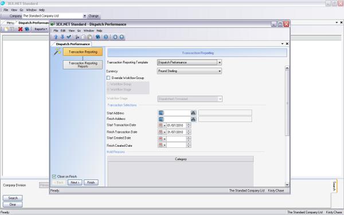Tick the Override Workflow Group checkbox
Viewport: 344px width, 215px height.
point(108,78)
